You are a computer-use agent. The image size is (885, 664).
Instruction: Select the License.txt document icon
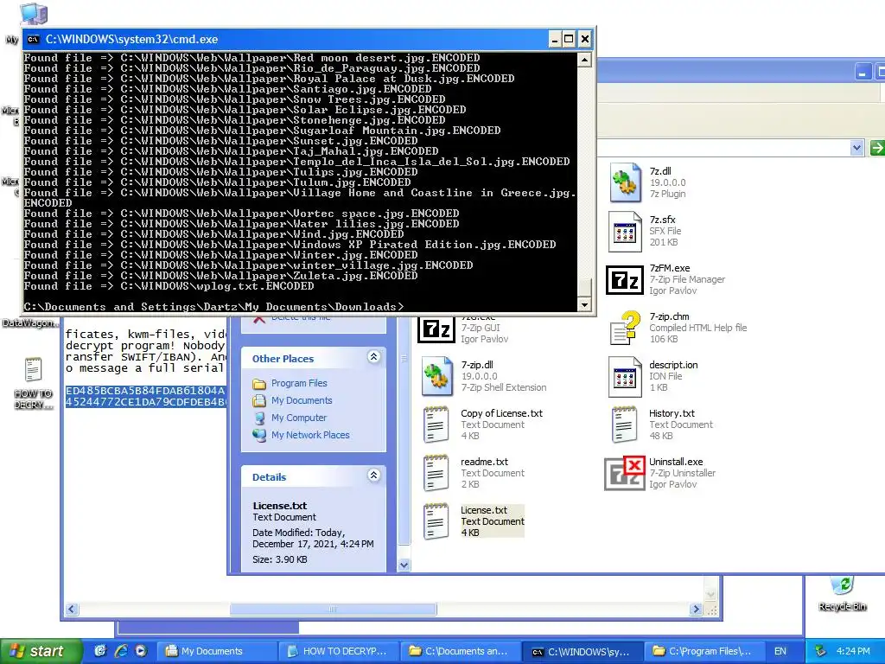coord(436,521)
